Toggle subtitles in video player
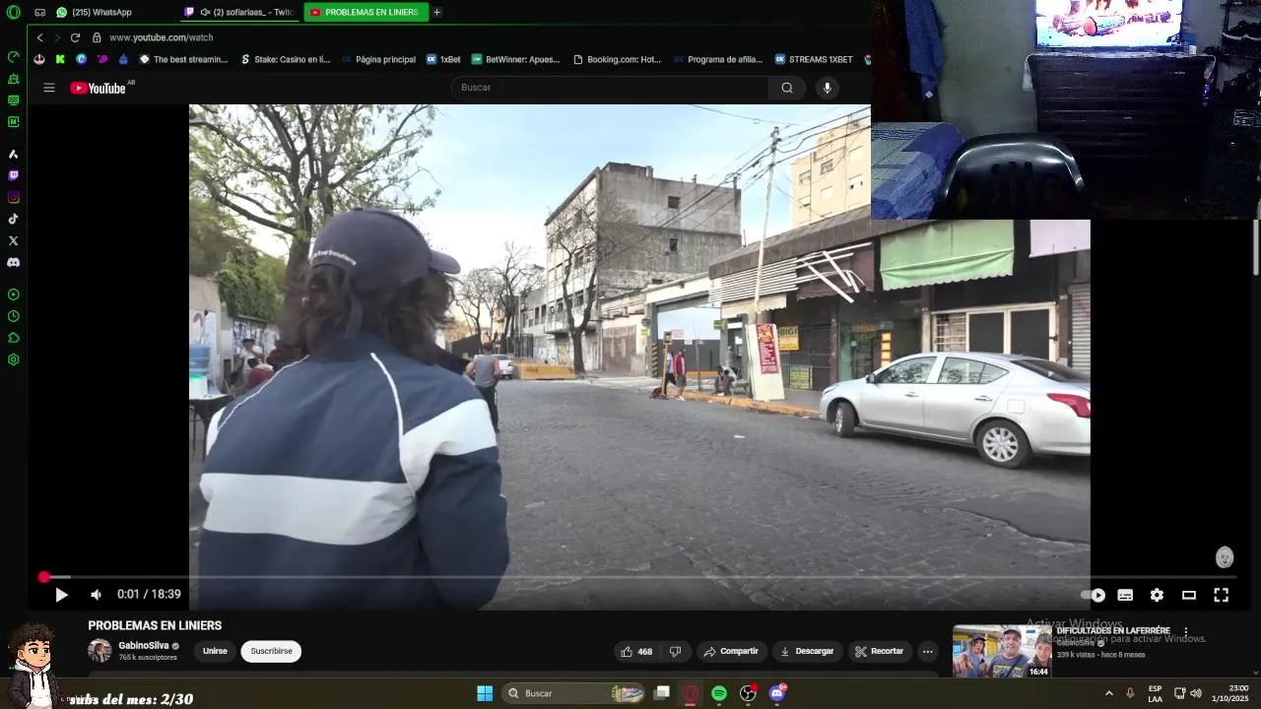The width and height of the screenshot is (1261, 709). tap(1125, 595)
